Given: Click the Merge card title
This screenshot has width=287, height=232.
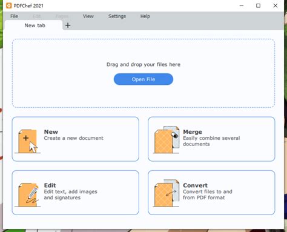Looking at the screenshot, I should pos(193,132).
